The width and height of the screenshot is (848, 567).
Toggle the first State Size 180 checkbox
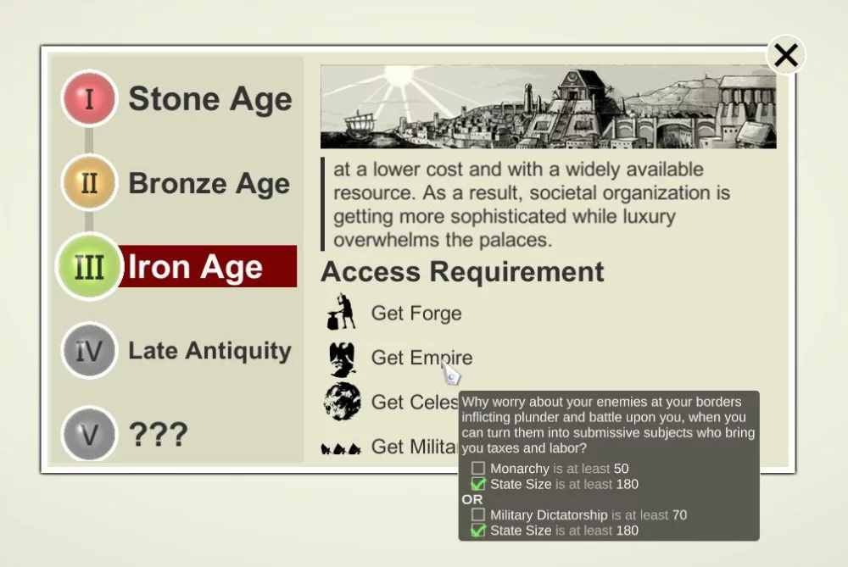[478, 484]
